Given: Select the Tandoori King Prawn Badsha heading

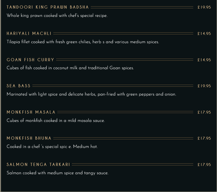Looking at the screenshot, I should pyautogui.click(x=48, y=7).
